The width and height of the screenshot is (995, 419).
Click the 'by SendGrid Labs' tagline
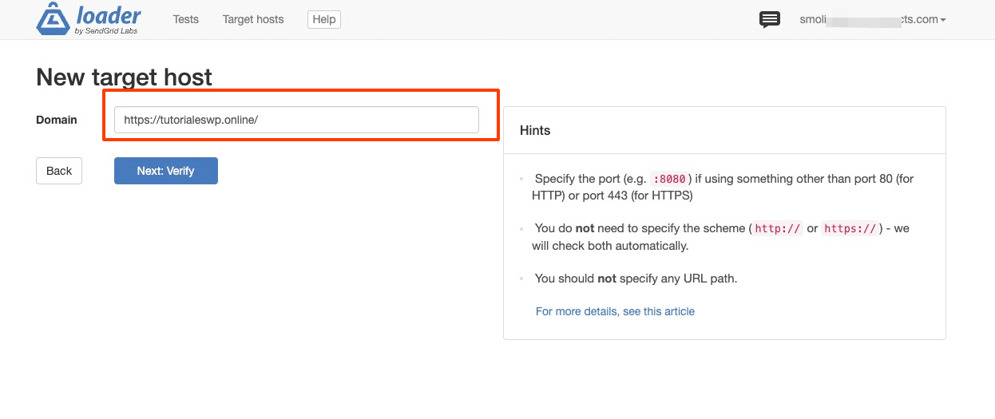[107, 31]
